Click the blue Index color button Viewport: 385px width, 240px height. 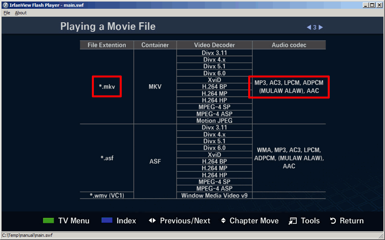pos(107,220)
